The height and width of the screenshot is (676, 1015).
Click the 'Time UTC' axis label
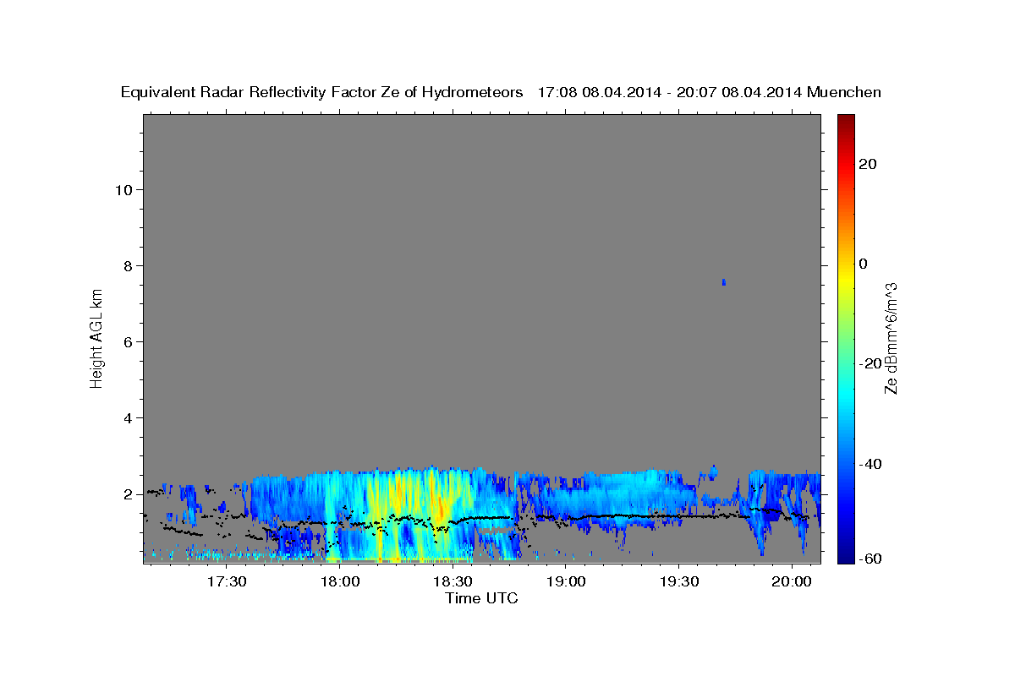[481, 598]
